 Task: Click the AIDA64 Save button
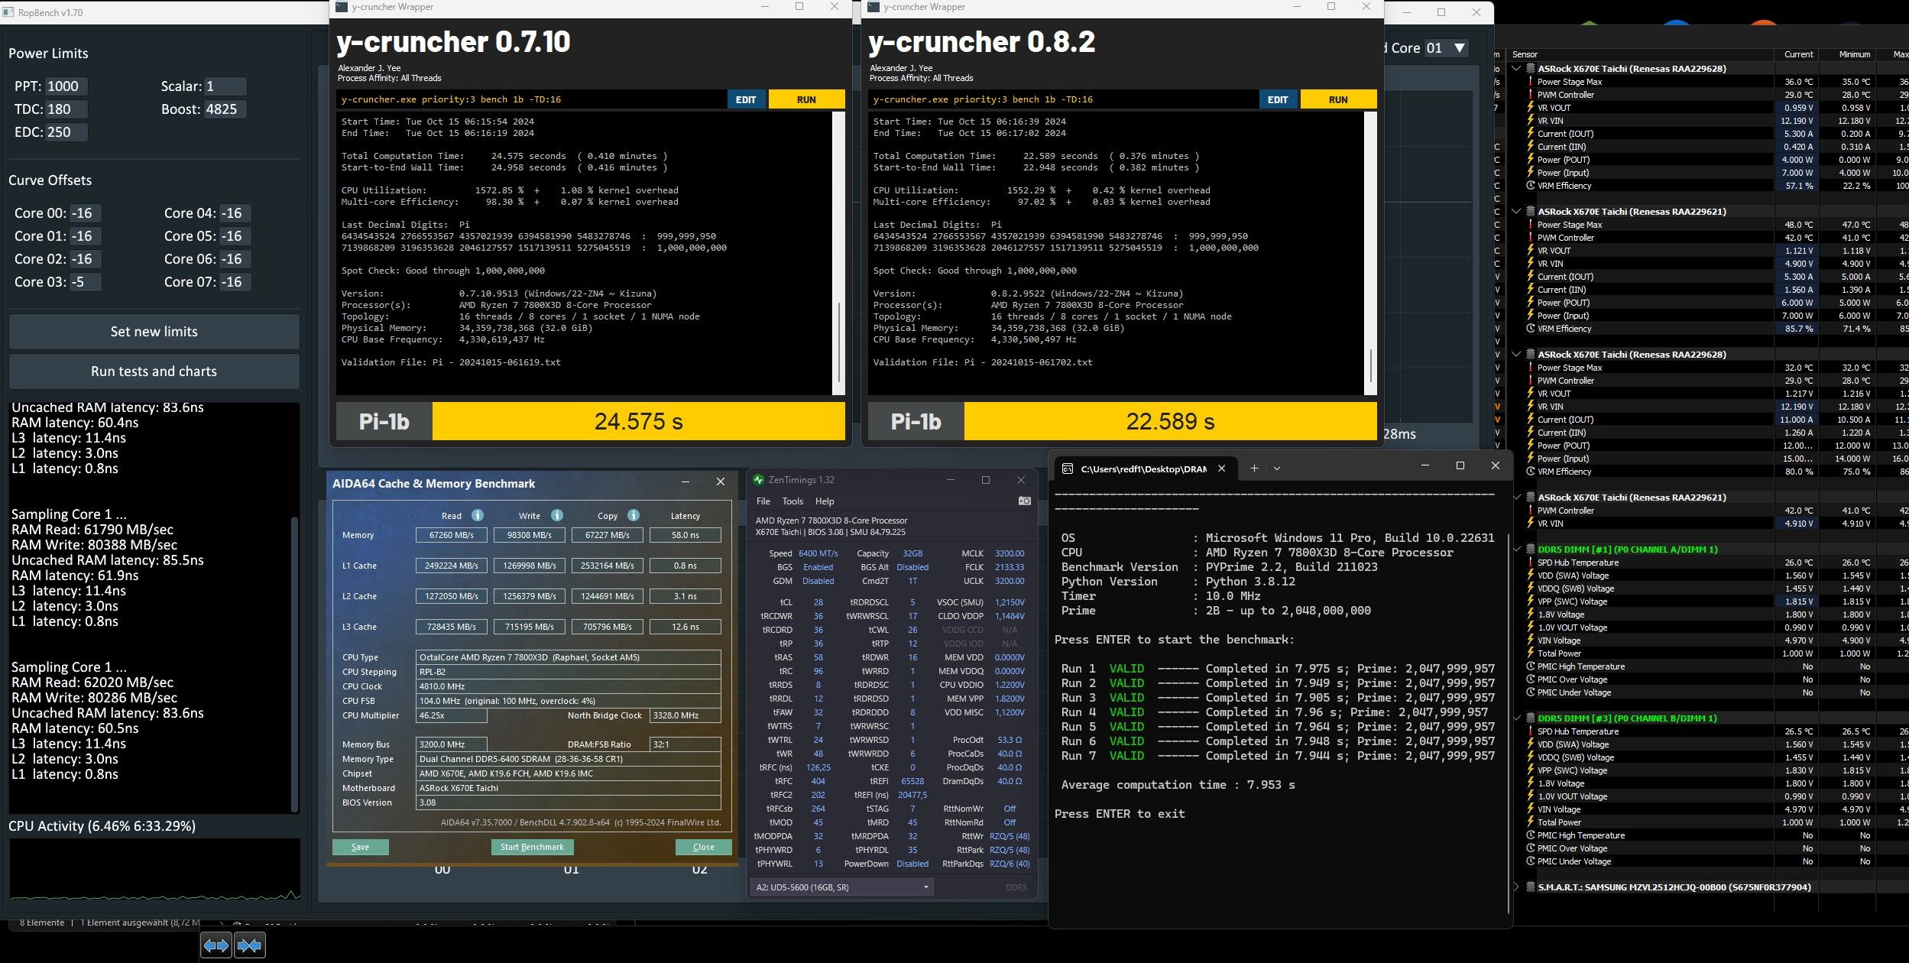click(x=360, y=847)
